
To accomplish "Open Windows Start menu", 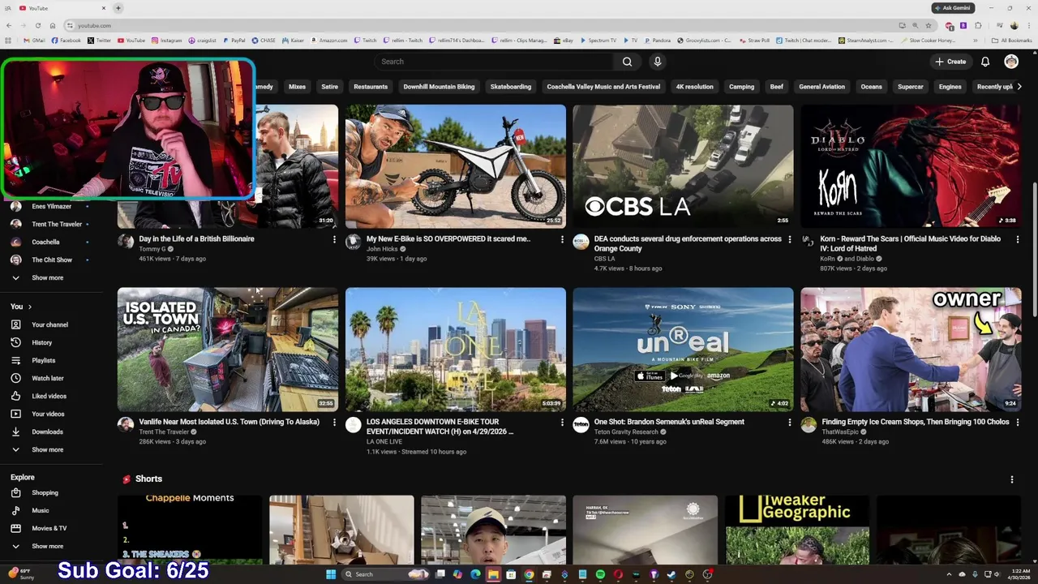I will (x=330, y=574).
